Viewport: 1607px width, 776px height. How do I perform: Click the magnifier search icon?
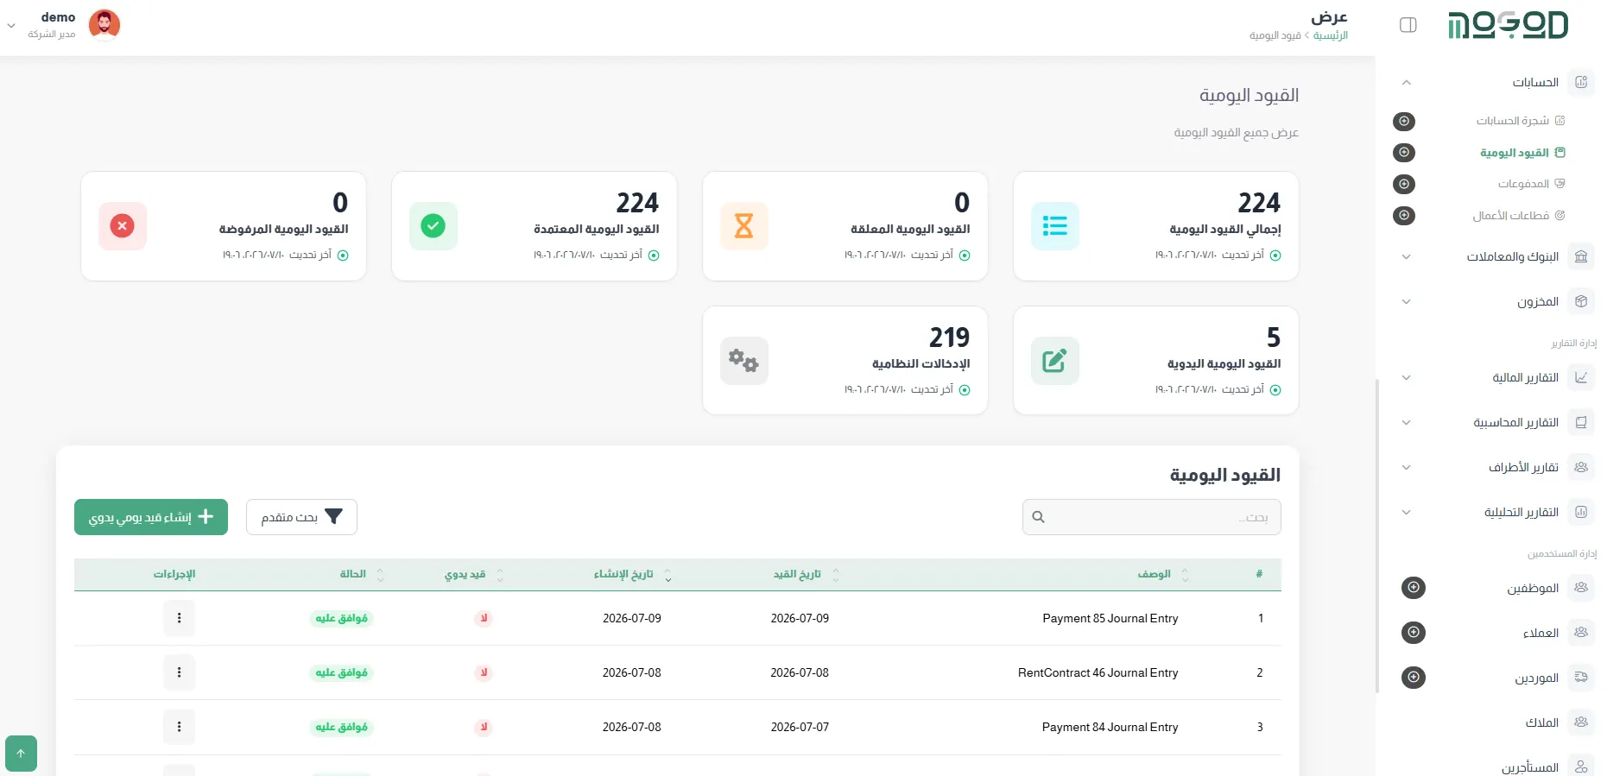[1039, 517]
